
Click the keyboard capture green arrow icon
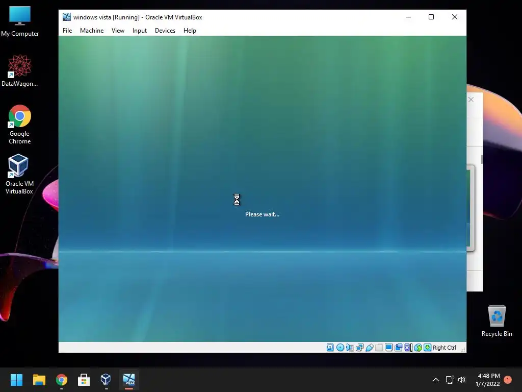428,348
